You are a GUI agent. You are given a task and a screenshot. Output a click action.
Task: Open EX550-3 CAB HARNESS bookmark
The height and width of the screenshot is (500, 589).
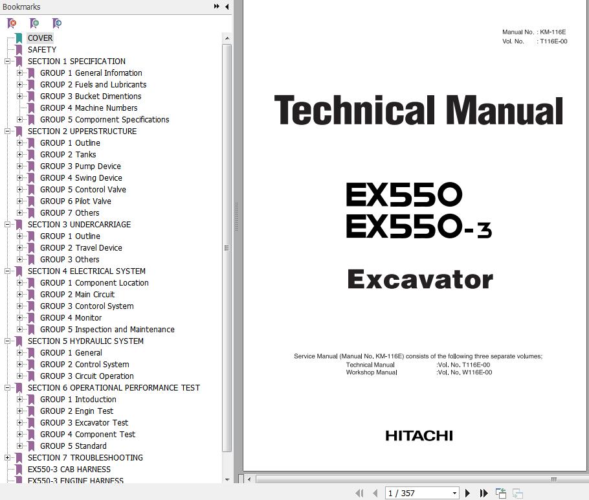[x=69, y=469]
